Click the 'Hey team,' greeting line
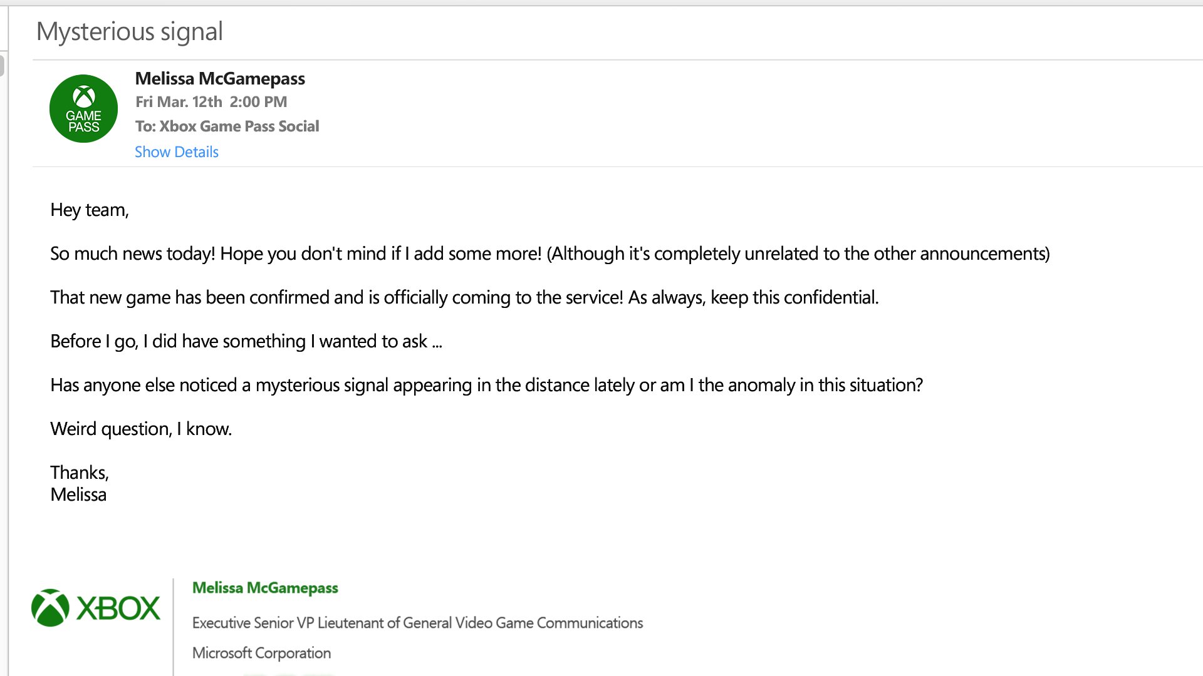 pyautogui.click(x=90, y=210)
